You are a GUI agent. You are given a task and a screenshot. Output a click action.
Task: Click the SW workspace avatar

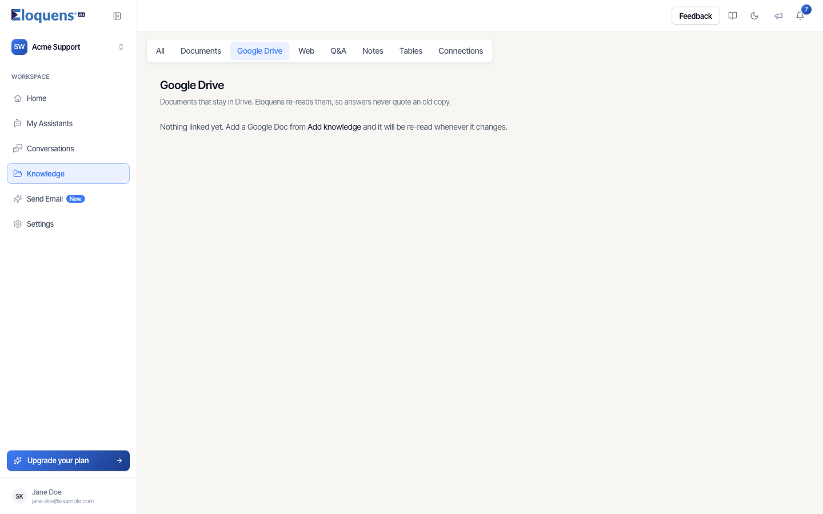coord(19,47)
